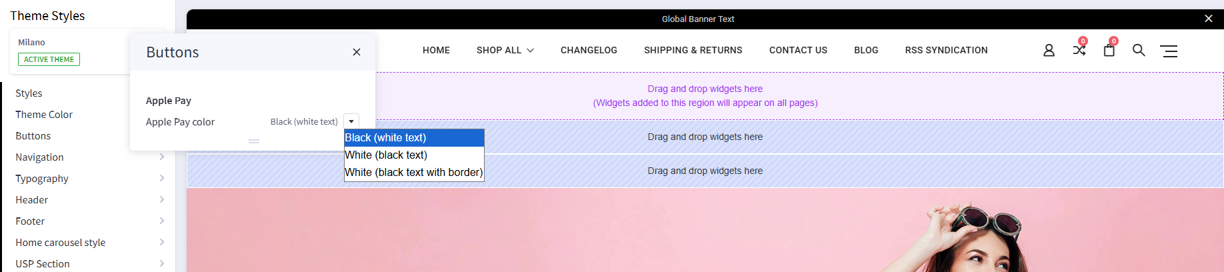Viewport: 1224px width, 272px height.
Task: Pick White (black text with border) option
Action: tap(413, 172)
